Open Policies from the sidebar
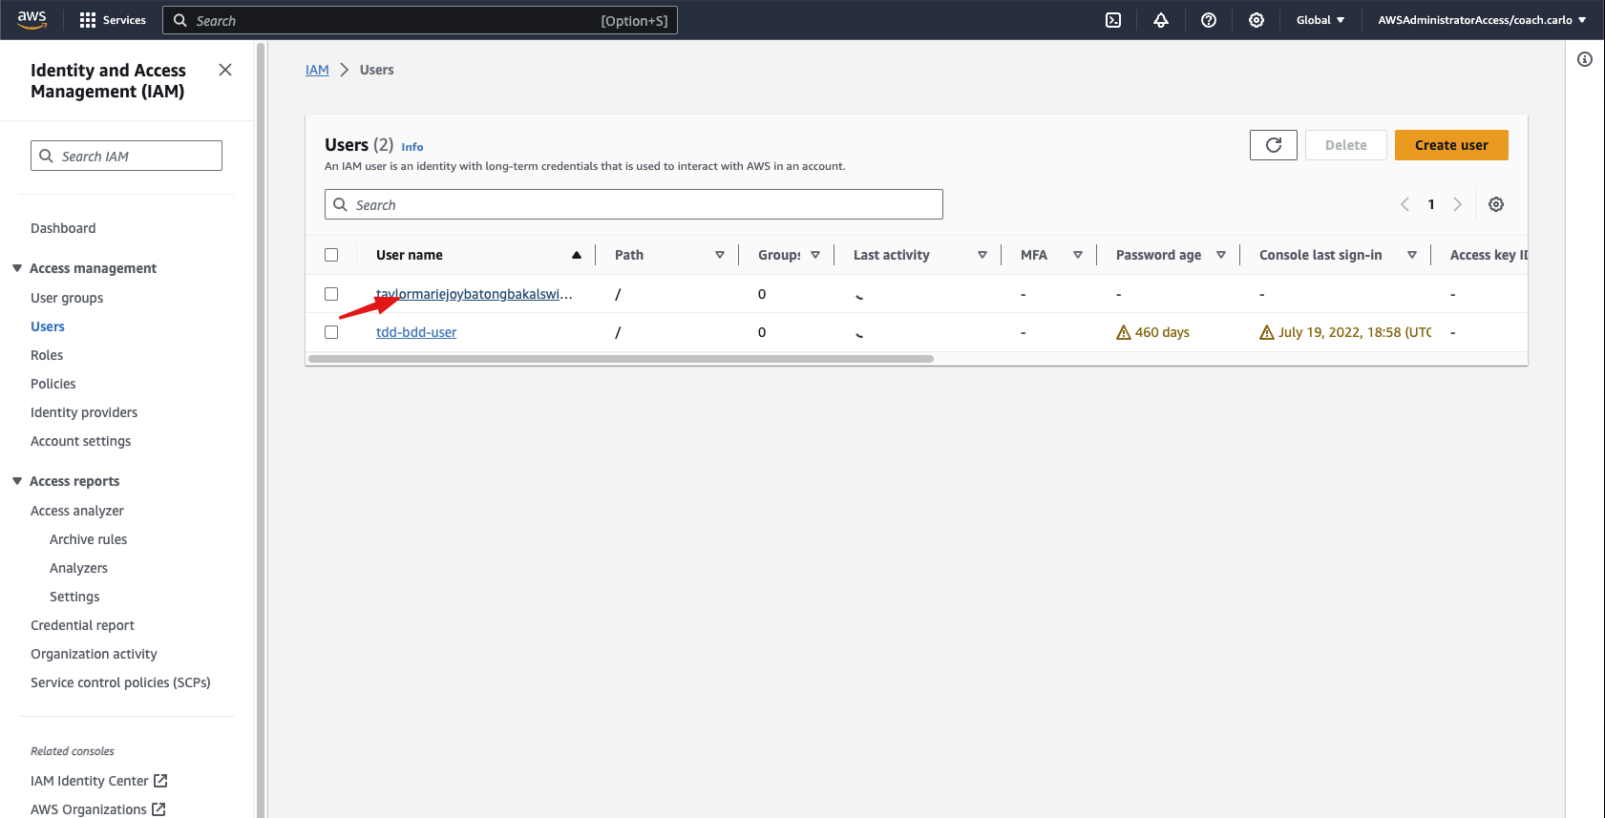 pos(53,384)
